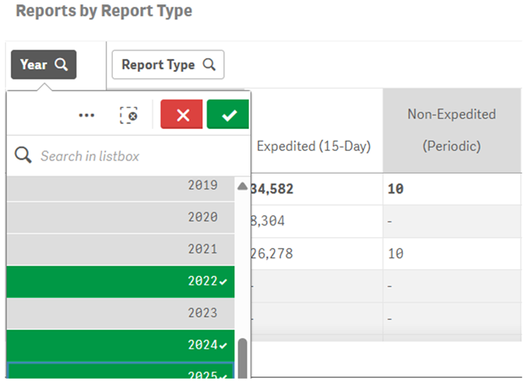Deselect year 2022 in the list
The height and width of the screenshot is (383, 526).
pos(118,282)
